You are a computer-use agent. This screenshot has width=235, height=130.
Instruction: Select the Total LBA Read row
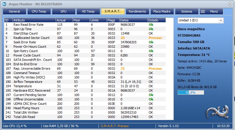(x=85, y=117)
